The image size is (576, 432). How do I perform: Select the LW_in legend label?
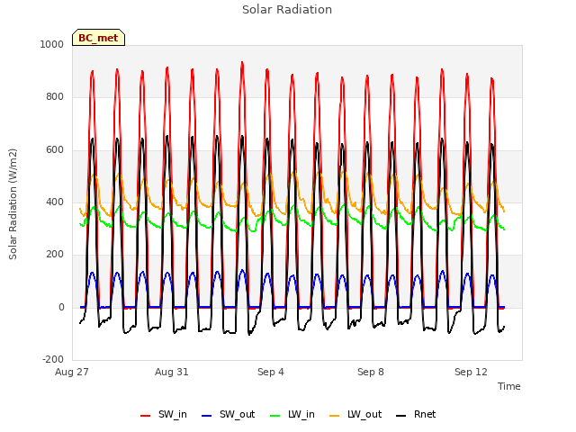pos(301,414)
